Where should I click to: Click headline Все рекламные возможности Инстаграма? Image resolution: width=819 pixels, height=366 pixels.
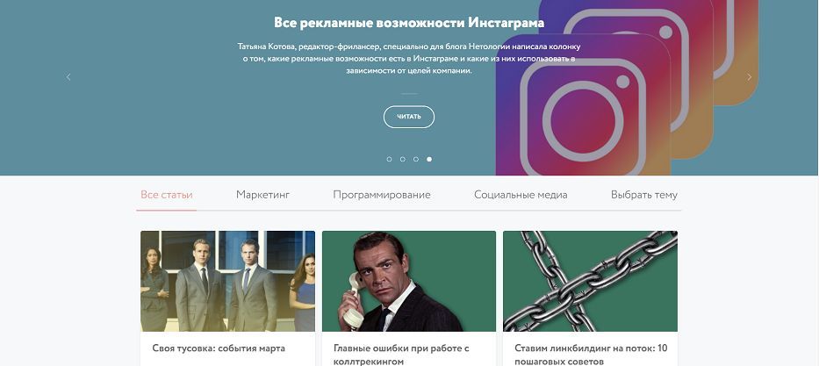[x=409, y=23]
